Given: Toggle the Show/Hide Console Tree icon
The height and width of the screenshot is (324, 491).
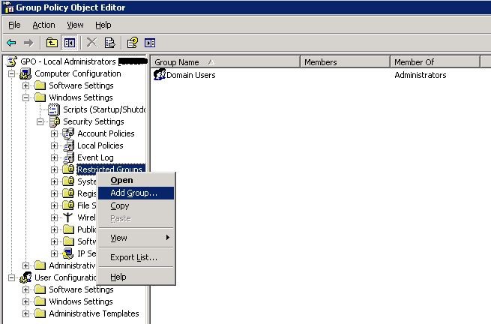Looking at the screenshot, I should [69, 43].
